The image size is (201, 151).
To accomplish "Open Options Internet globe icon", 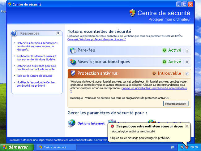I will (x=71, y=123).
